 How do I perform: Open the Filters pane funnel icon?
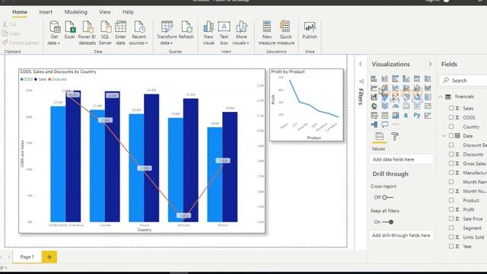361,81
